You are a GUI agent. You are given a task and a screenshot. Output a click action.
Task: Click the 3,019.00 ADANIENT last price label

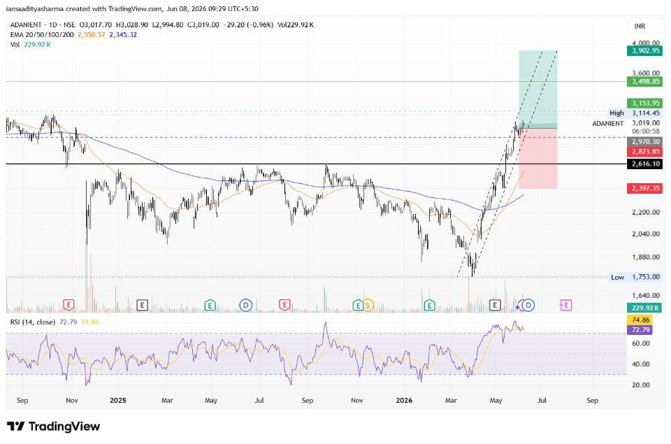646,123
